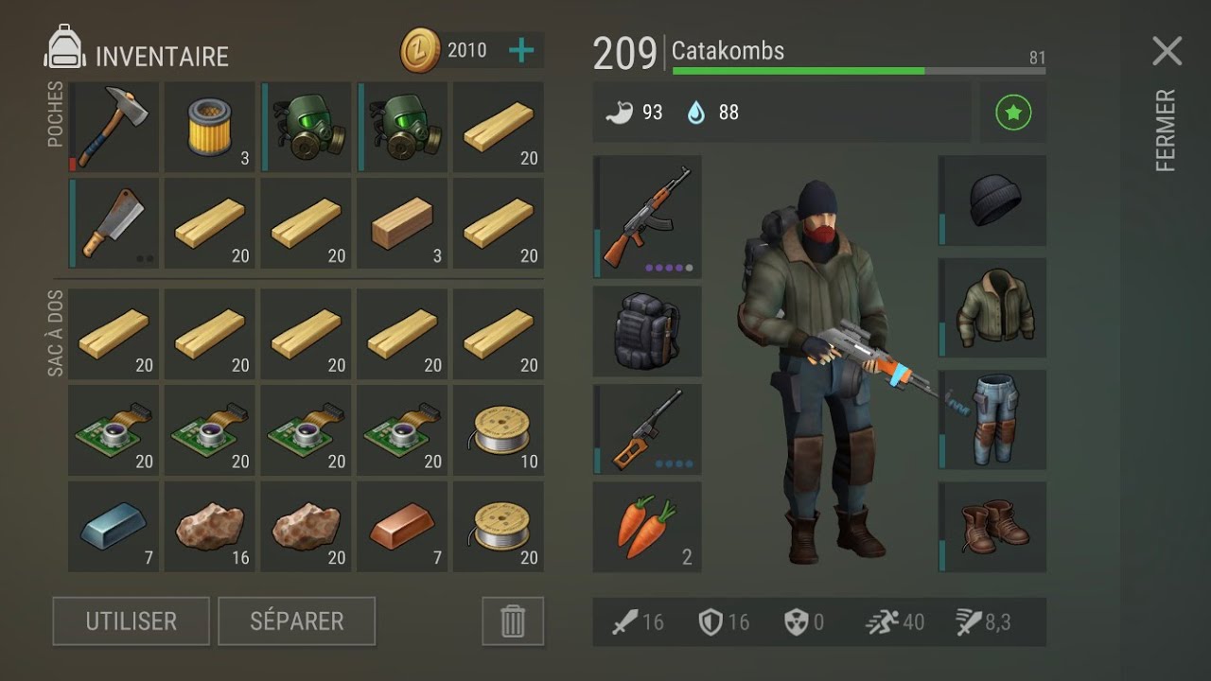Select the equipped AK-47 weapon slot
This screenshot has width=1211, height=681.
point(647,218)
